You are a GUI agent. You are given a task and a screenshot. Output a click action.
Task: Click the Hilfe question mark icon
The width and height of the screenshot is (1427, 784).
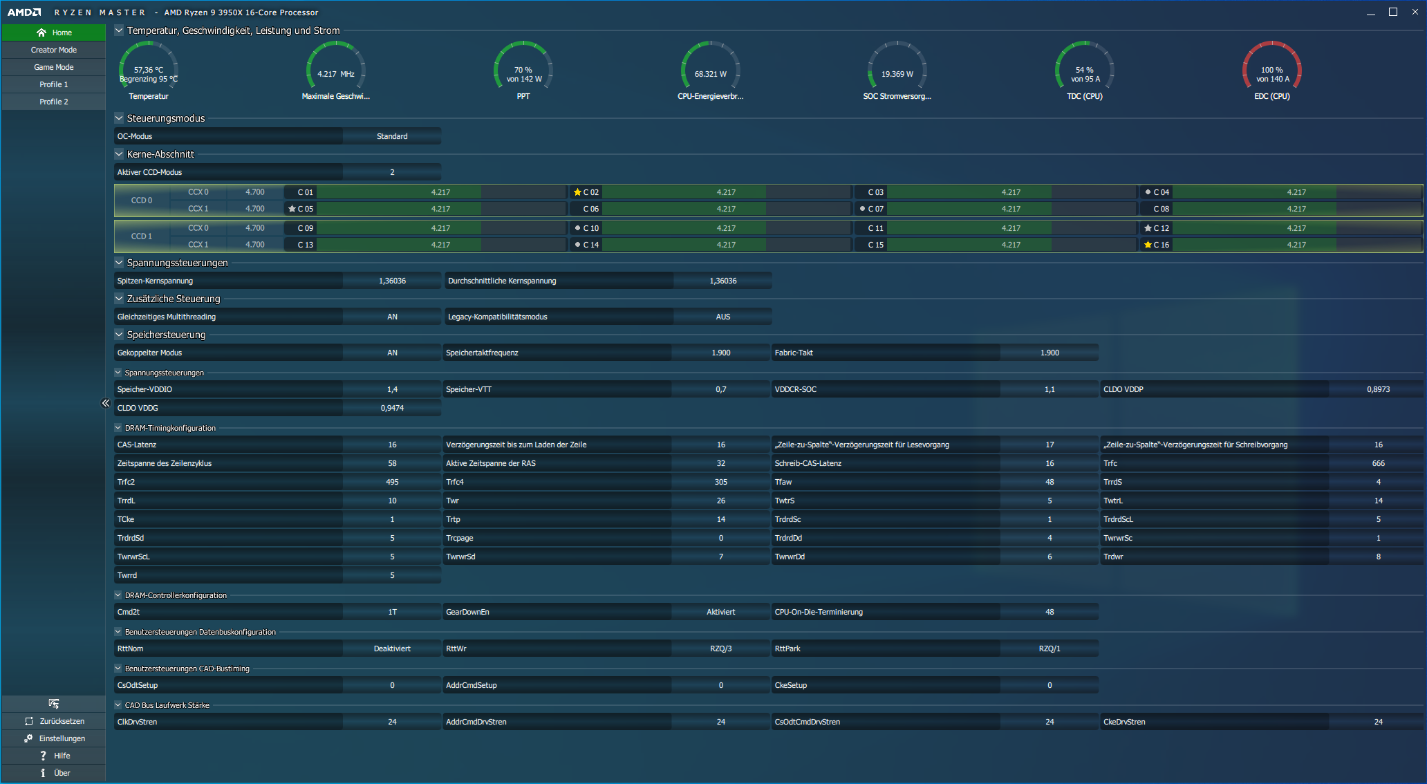pyautogui.click(x=43, y=756)
